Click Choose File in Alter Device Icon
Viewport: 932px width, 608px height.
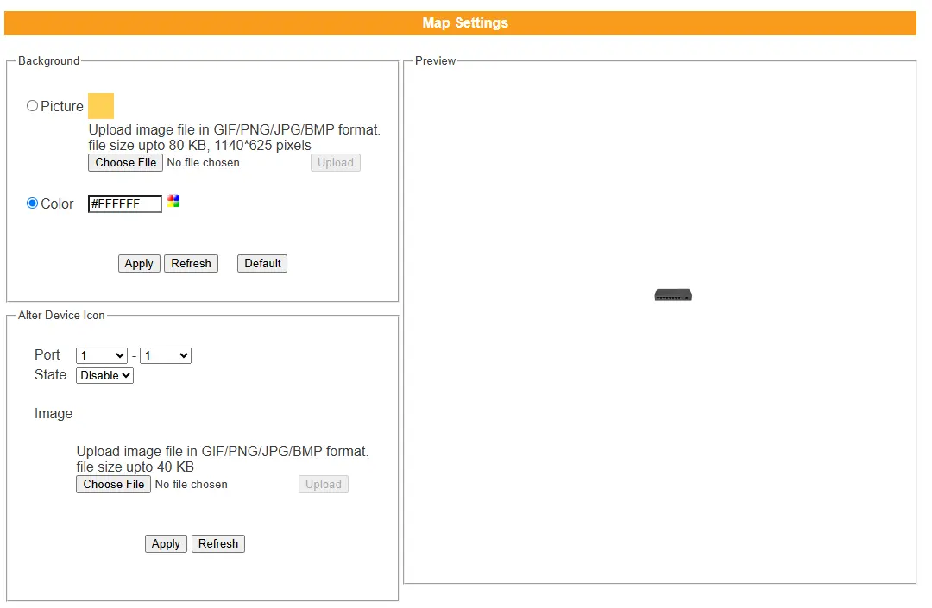[114, 485]
